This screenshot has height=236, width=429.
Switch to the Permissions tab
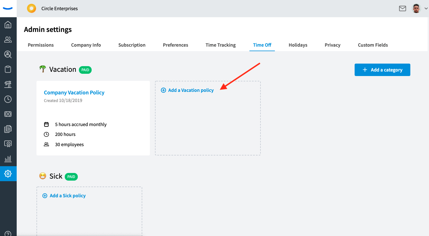(41, 45)
